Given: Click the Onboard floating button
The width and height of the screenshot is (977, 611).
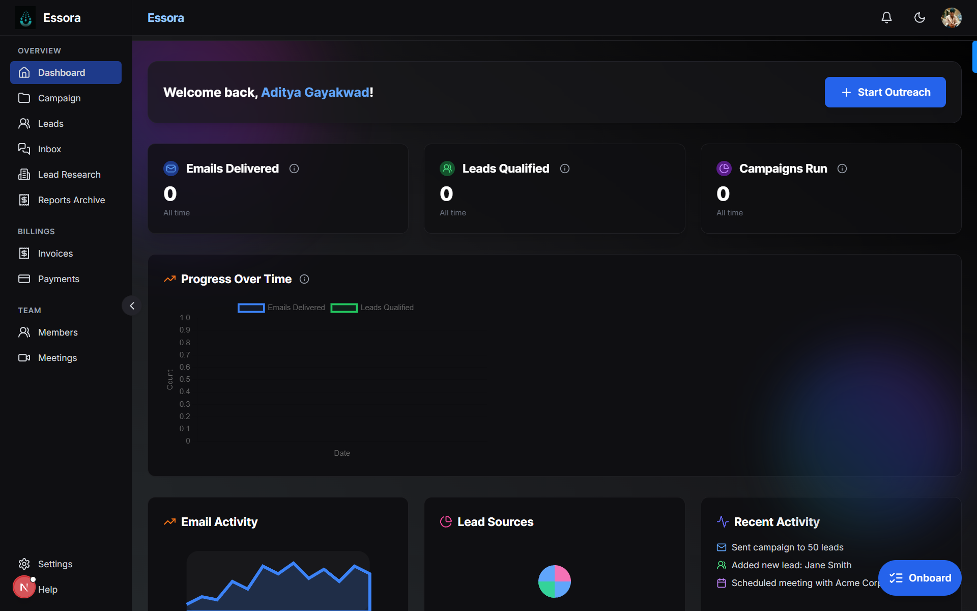Looking at the screenshot, I should [x=919, y=578].
